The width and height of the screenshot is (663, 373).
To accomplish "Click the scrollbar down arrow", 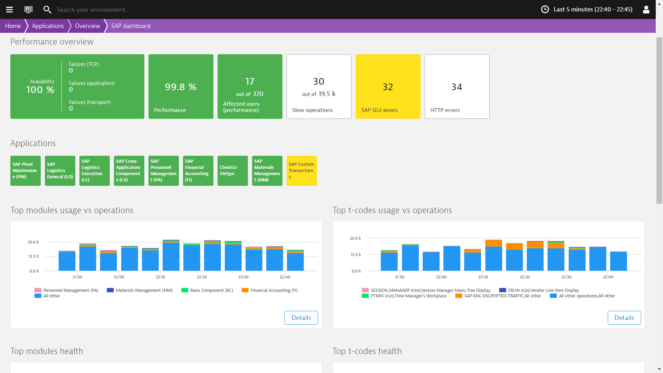I will tap(659, 369).
